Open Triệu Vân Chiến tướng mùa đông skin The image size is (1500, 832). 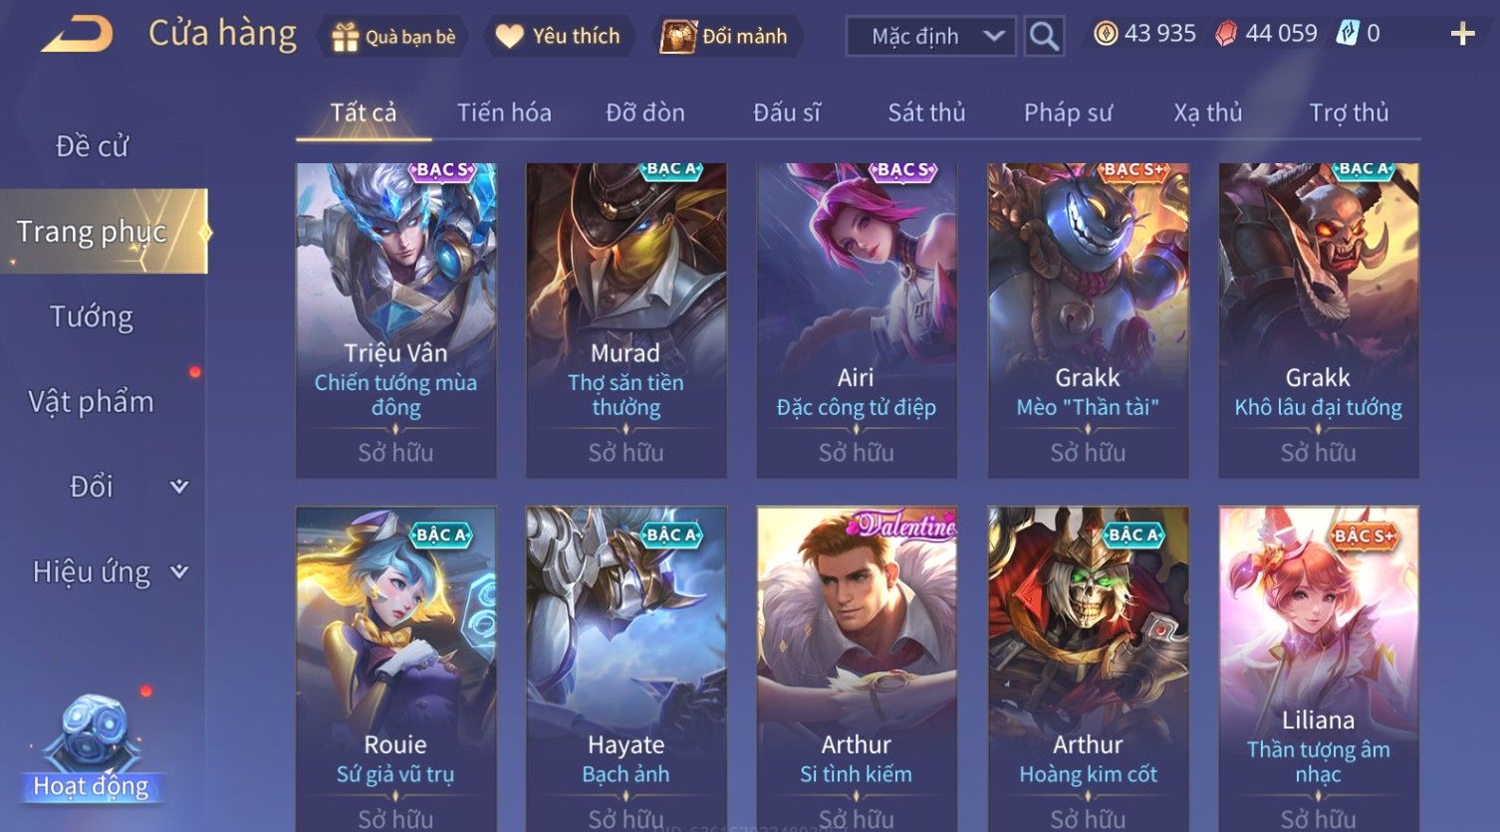coord(395,320)
